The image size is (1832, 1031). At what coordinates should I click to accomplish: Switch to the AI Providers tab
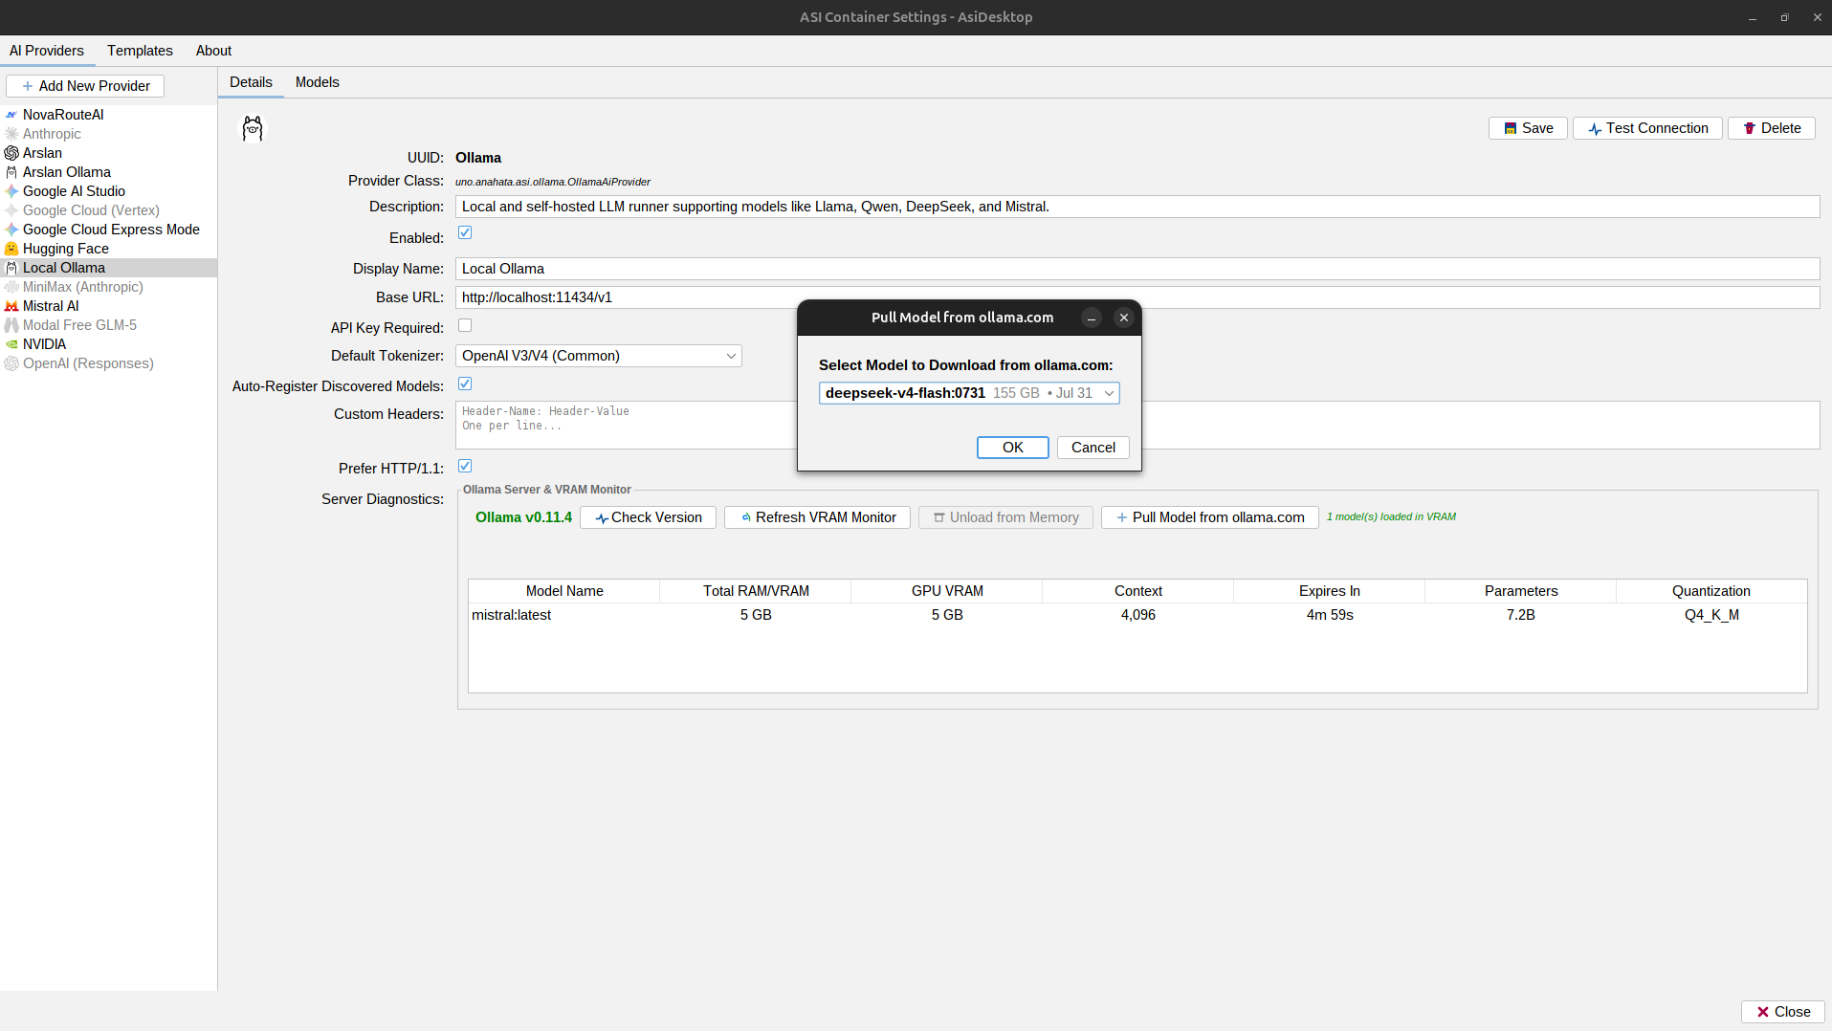[47, 51]
